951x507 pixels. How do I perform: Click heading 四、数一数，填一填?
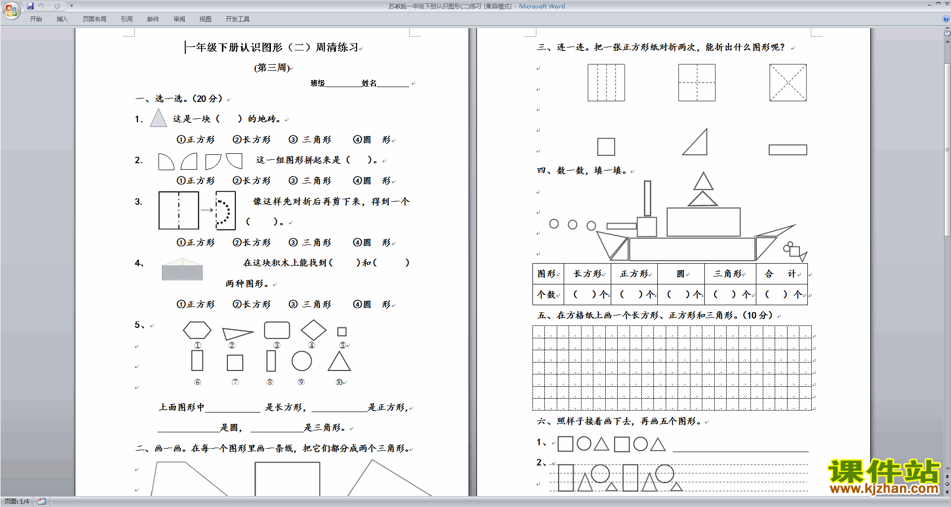click(x=582, y=170)
